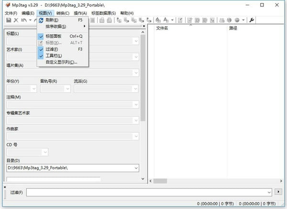Click the wrench Options icon
Image resolution: width=287 pixels, height=209 pixels.
(252, 20)
